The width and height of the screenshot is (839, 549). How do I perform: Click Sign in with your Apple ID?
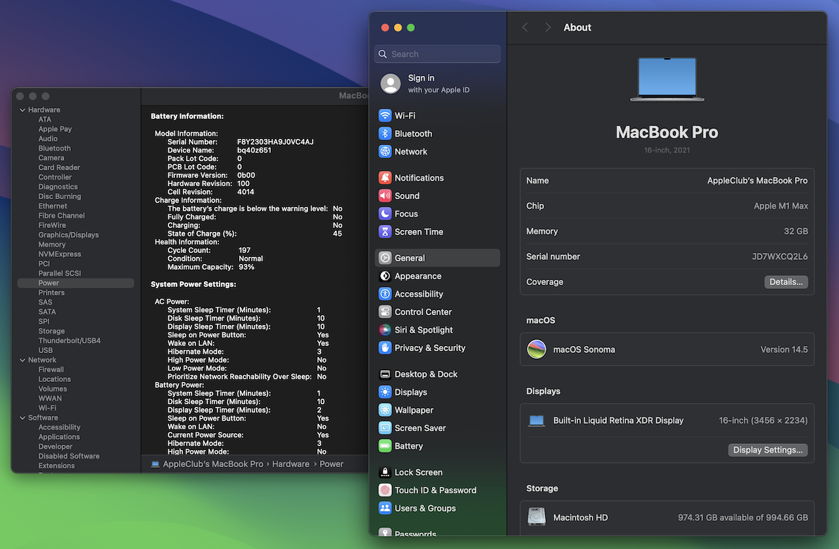[439, 83]
